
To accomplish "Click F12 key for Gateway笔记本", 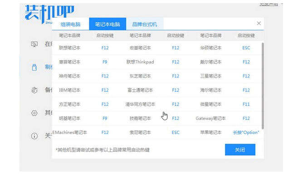I will (x=246, y=119).
